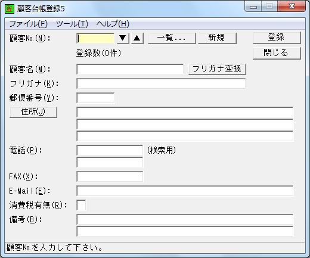
Task: Click the 閉じる button
Action: point(277,53)
